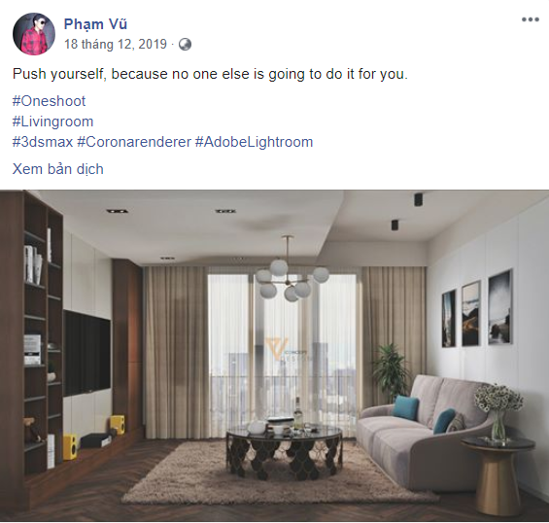This screenshot has width=549, height=523.
Task: Click the 'Push yourself' caption text
Action: [x=210, y=74]
